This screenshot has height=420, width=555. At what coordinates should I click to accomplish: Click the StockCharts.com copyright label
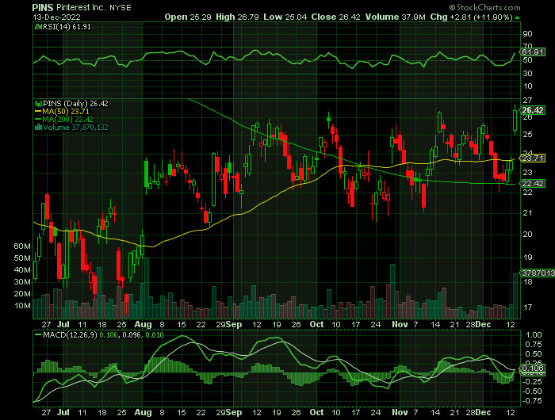point(484,7)
